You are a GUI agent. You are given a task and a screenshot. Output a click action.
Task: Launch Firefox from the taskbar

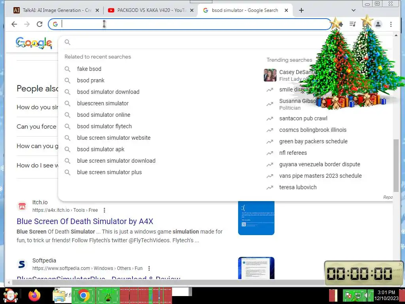[x=34, y=296]
